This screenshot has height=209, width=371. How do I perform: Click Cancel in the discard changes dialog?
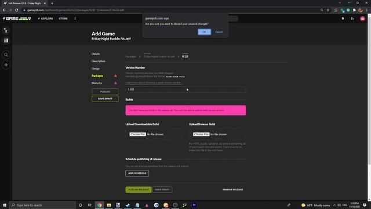pyautogui.click(x=219, y=32)
